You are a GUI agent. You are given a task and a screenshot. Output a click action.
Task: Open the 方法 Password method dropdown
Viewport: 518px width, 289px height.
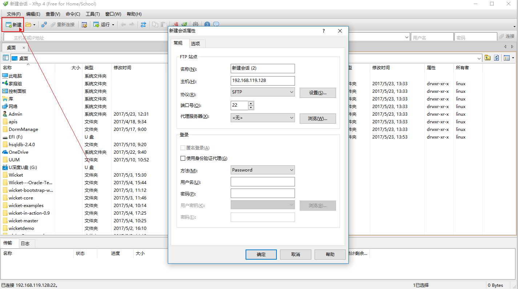click(x=263, y=170)
